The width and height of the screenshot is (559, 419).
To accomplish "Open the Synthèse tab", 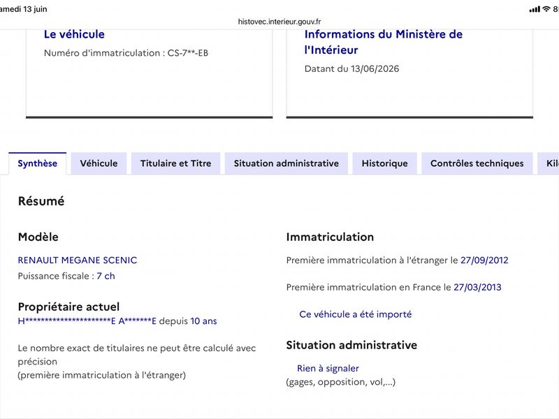I will [38, 163].
